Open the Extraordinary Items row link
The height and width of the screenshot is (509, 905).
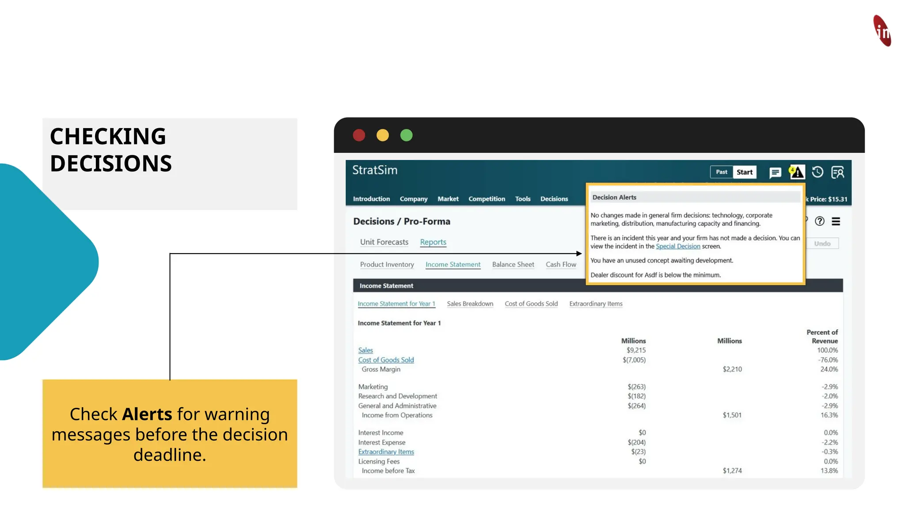tap(386, 452)
